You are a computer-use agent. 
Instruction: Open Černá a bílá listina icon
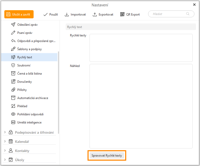pyautogui.click(x=13, y=74)
